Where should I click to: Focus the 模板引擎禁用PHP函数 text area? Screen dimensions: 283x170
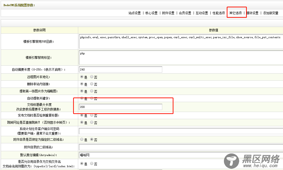tap(181, 41)
